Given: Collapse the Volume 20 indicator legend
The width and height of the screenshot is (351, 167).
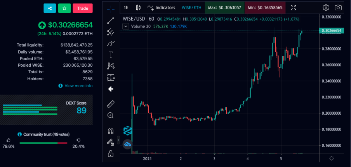Looking at the screenshot, I should [x=126, y=26].
